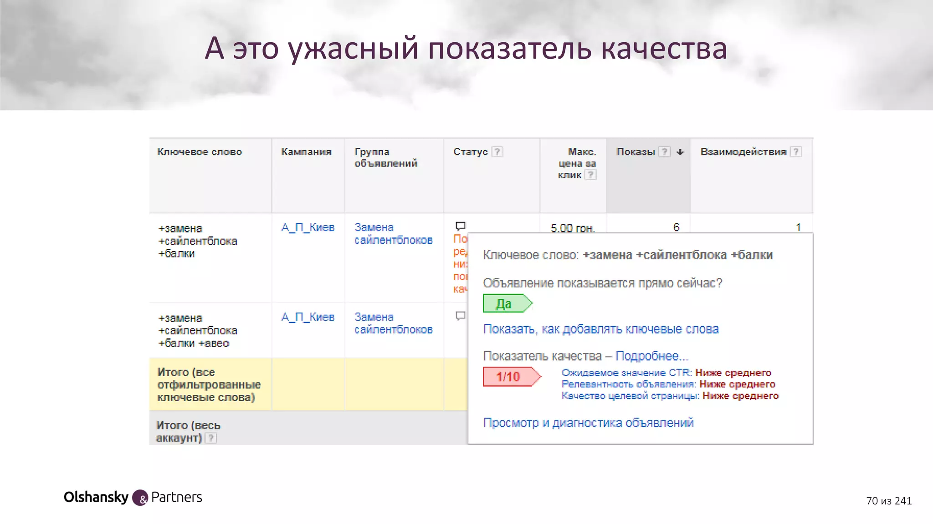The width and height of the screenshot is (933, 524).
Task: Open Замена сайлентблоков ad group in +авео row
Action: pos(393,323)
